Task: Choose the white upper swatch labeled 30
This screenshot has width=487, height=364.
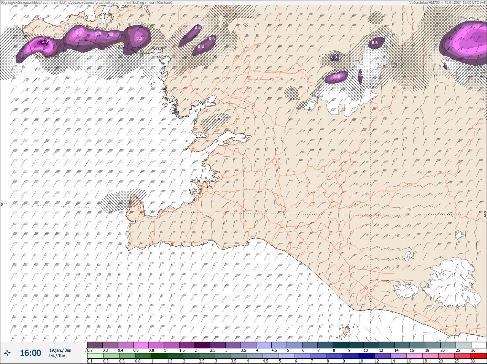Action: [x=479, y=345]
